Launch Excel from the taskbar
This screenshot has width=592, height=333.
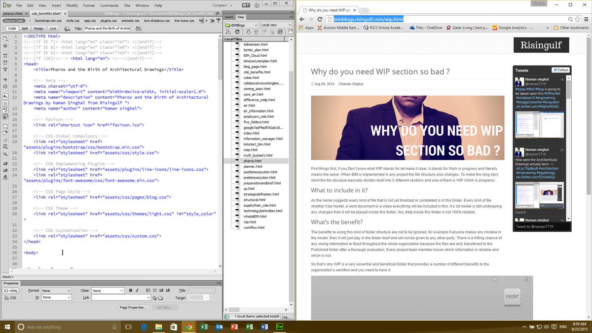[x=204, y=327]
